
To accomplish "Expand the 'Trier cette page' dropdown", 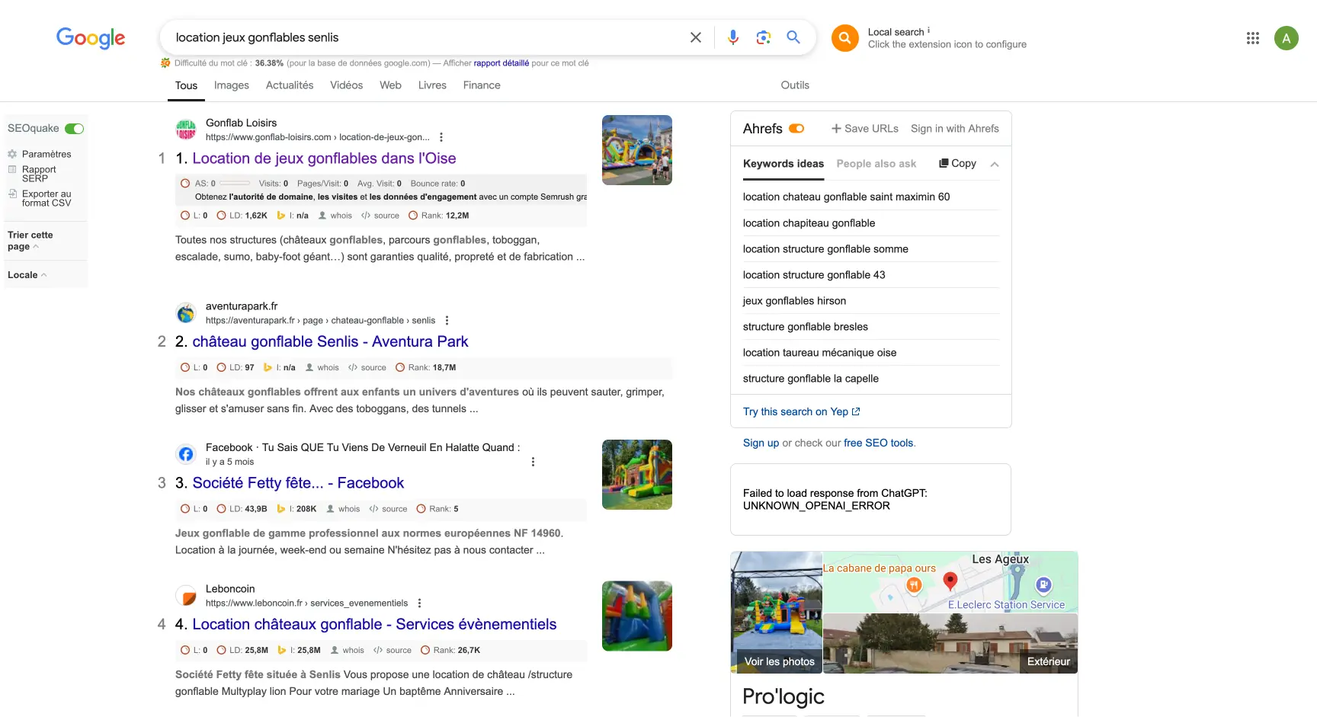I will pyautogui.click(x=30, y=241).
